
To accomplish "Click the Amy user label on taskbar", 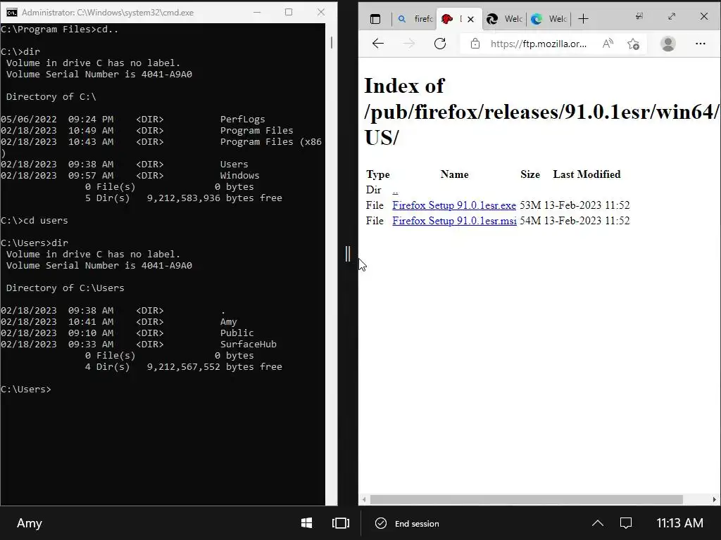I will [x=30, y=523].
